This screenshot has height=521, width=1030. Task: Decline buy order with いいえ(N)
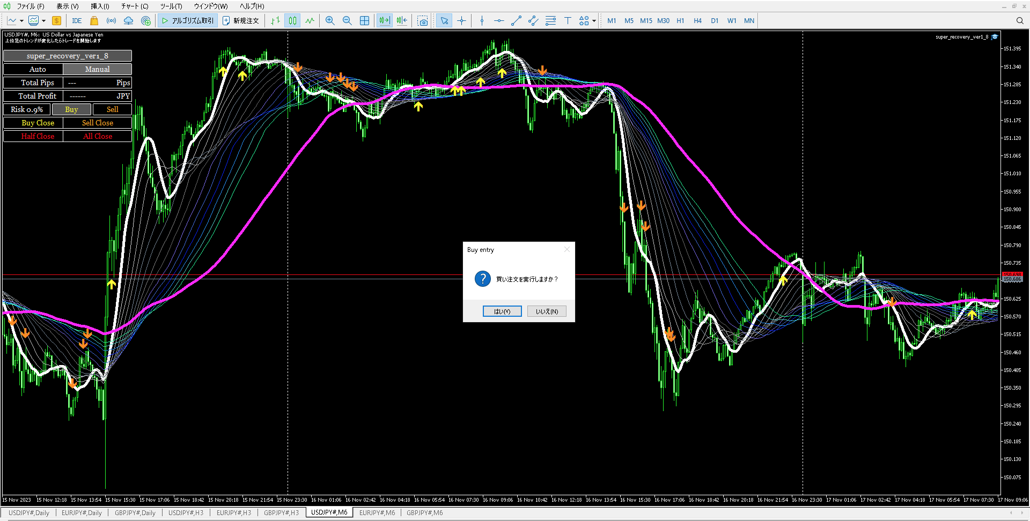547,311
